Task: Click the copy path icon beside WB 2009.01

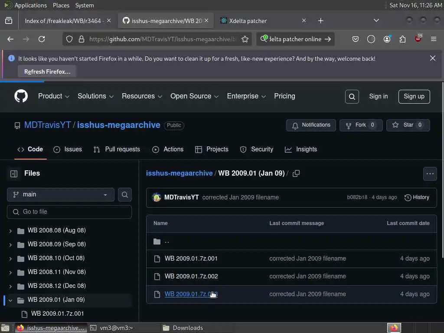Action: pyautogui.click(x=296, y=173)
